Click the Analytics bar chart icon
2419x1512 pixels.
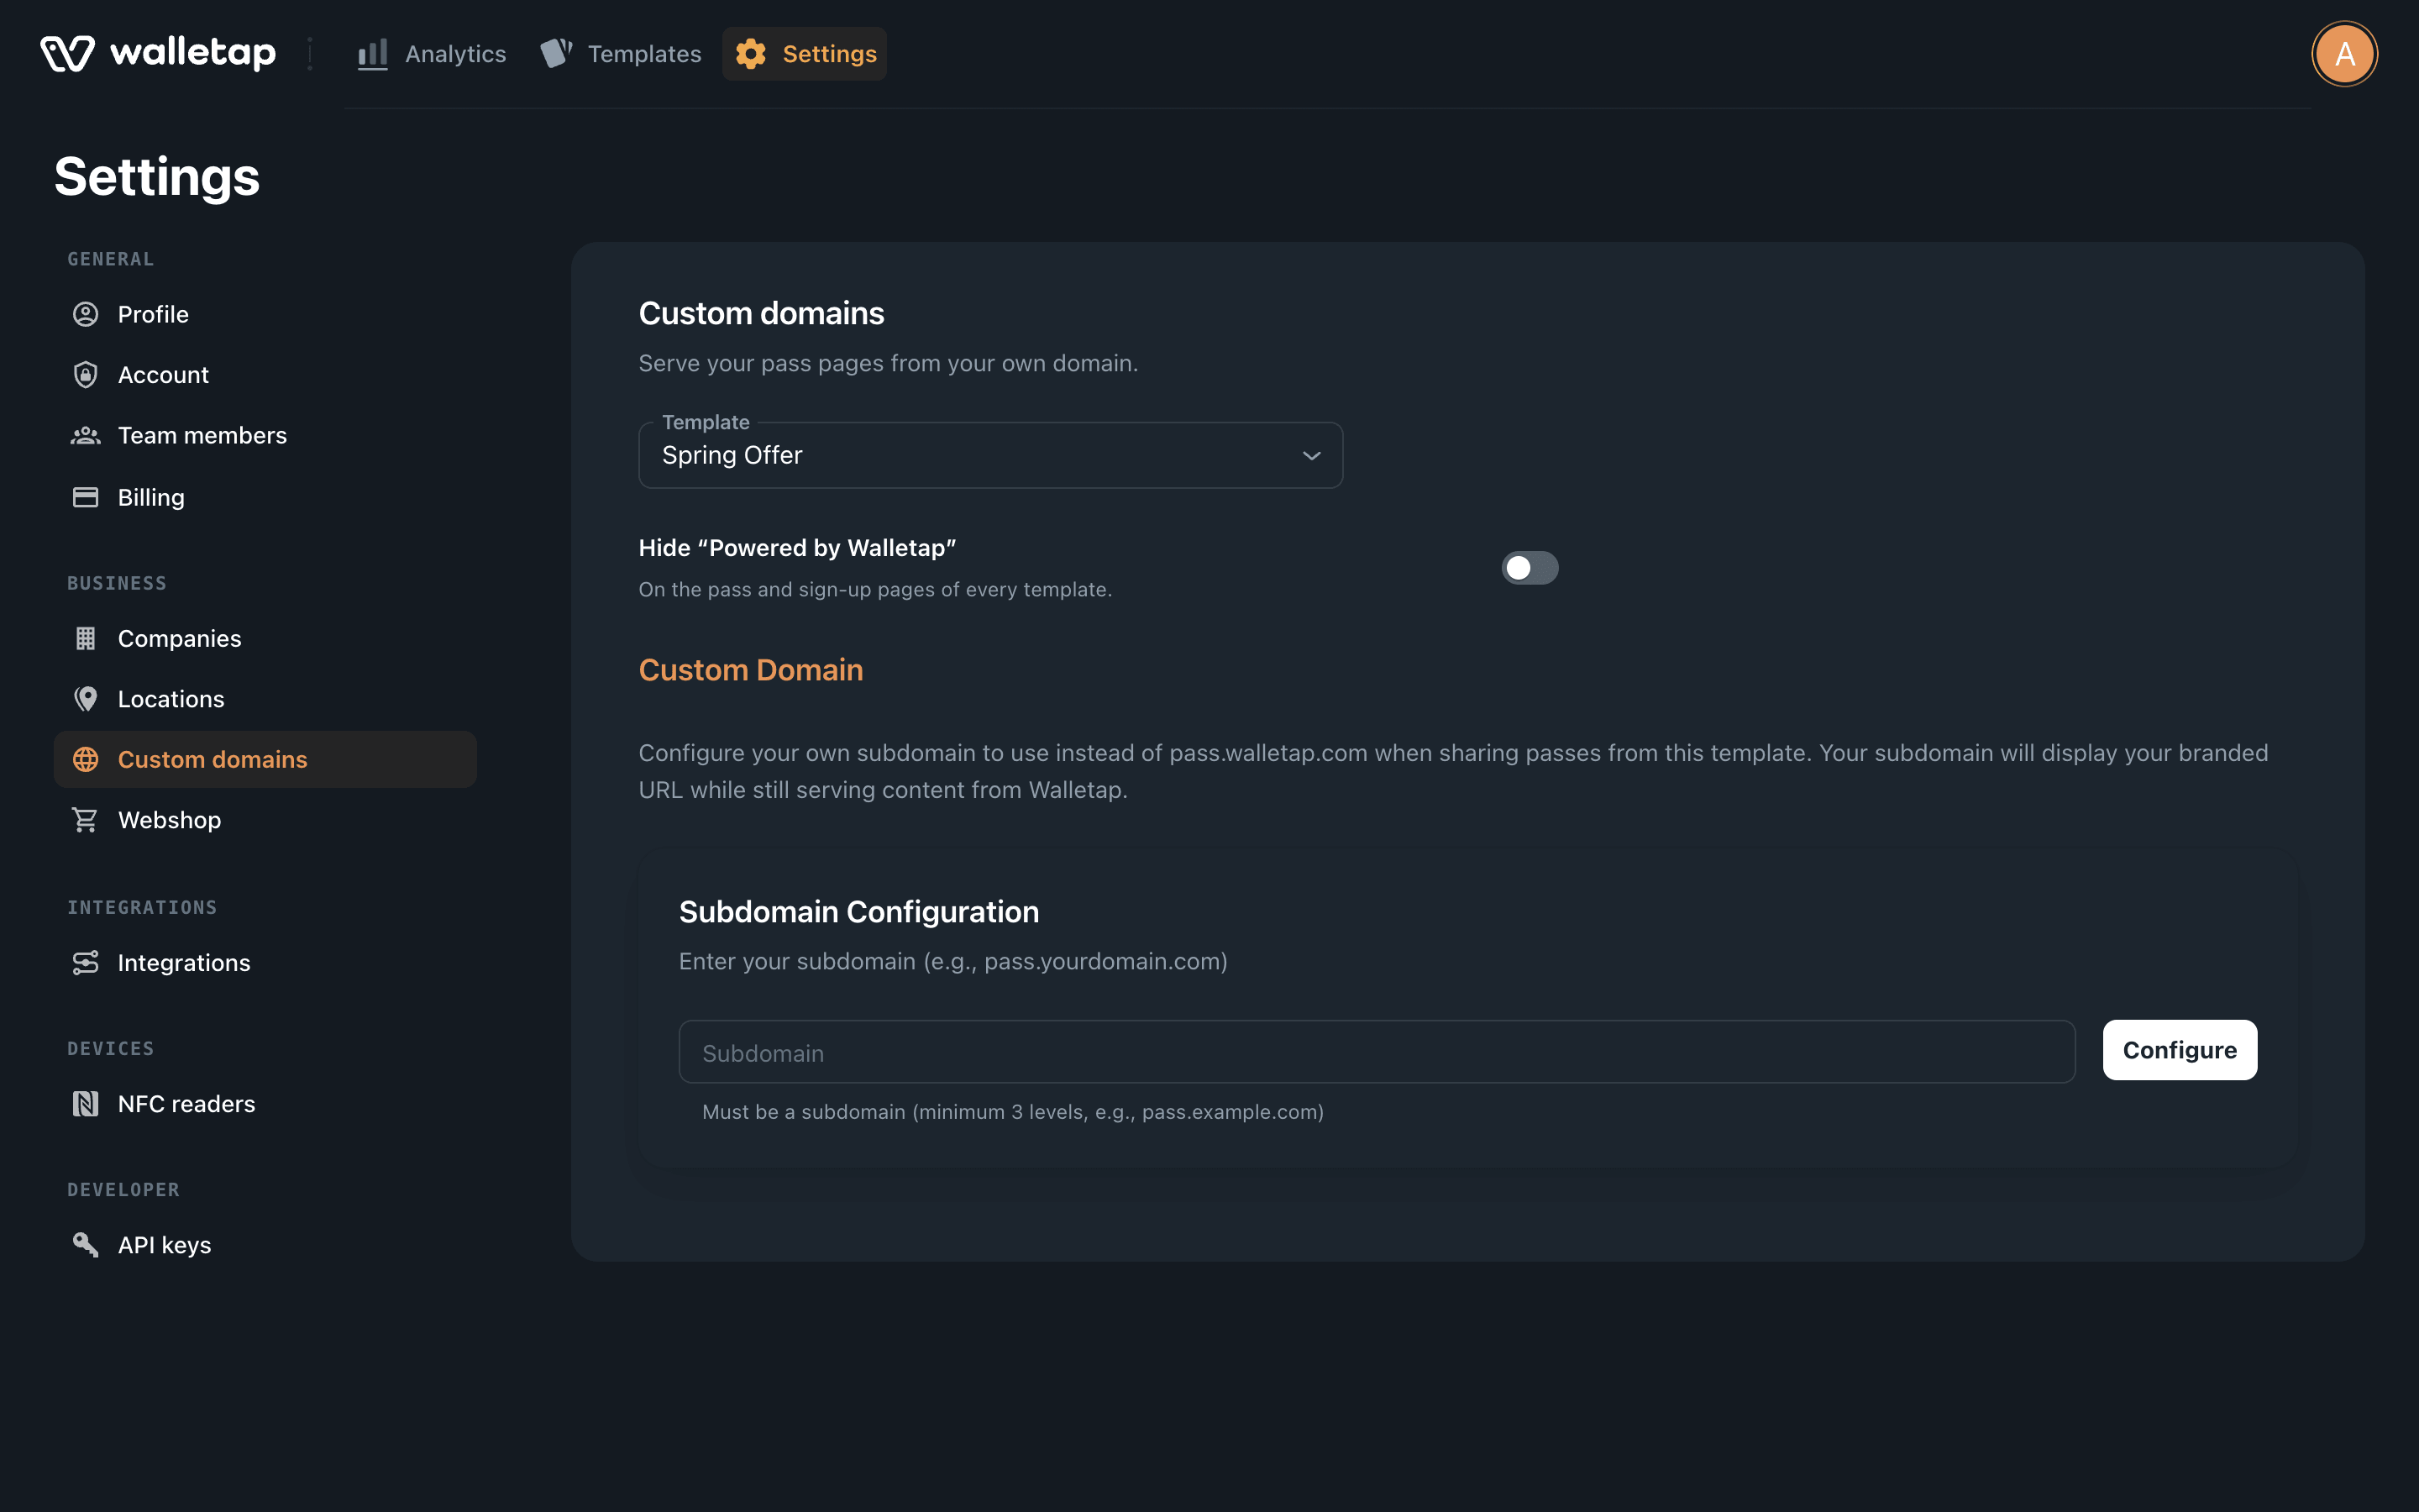pyautogui.click(x=373, y=54)
